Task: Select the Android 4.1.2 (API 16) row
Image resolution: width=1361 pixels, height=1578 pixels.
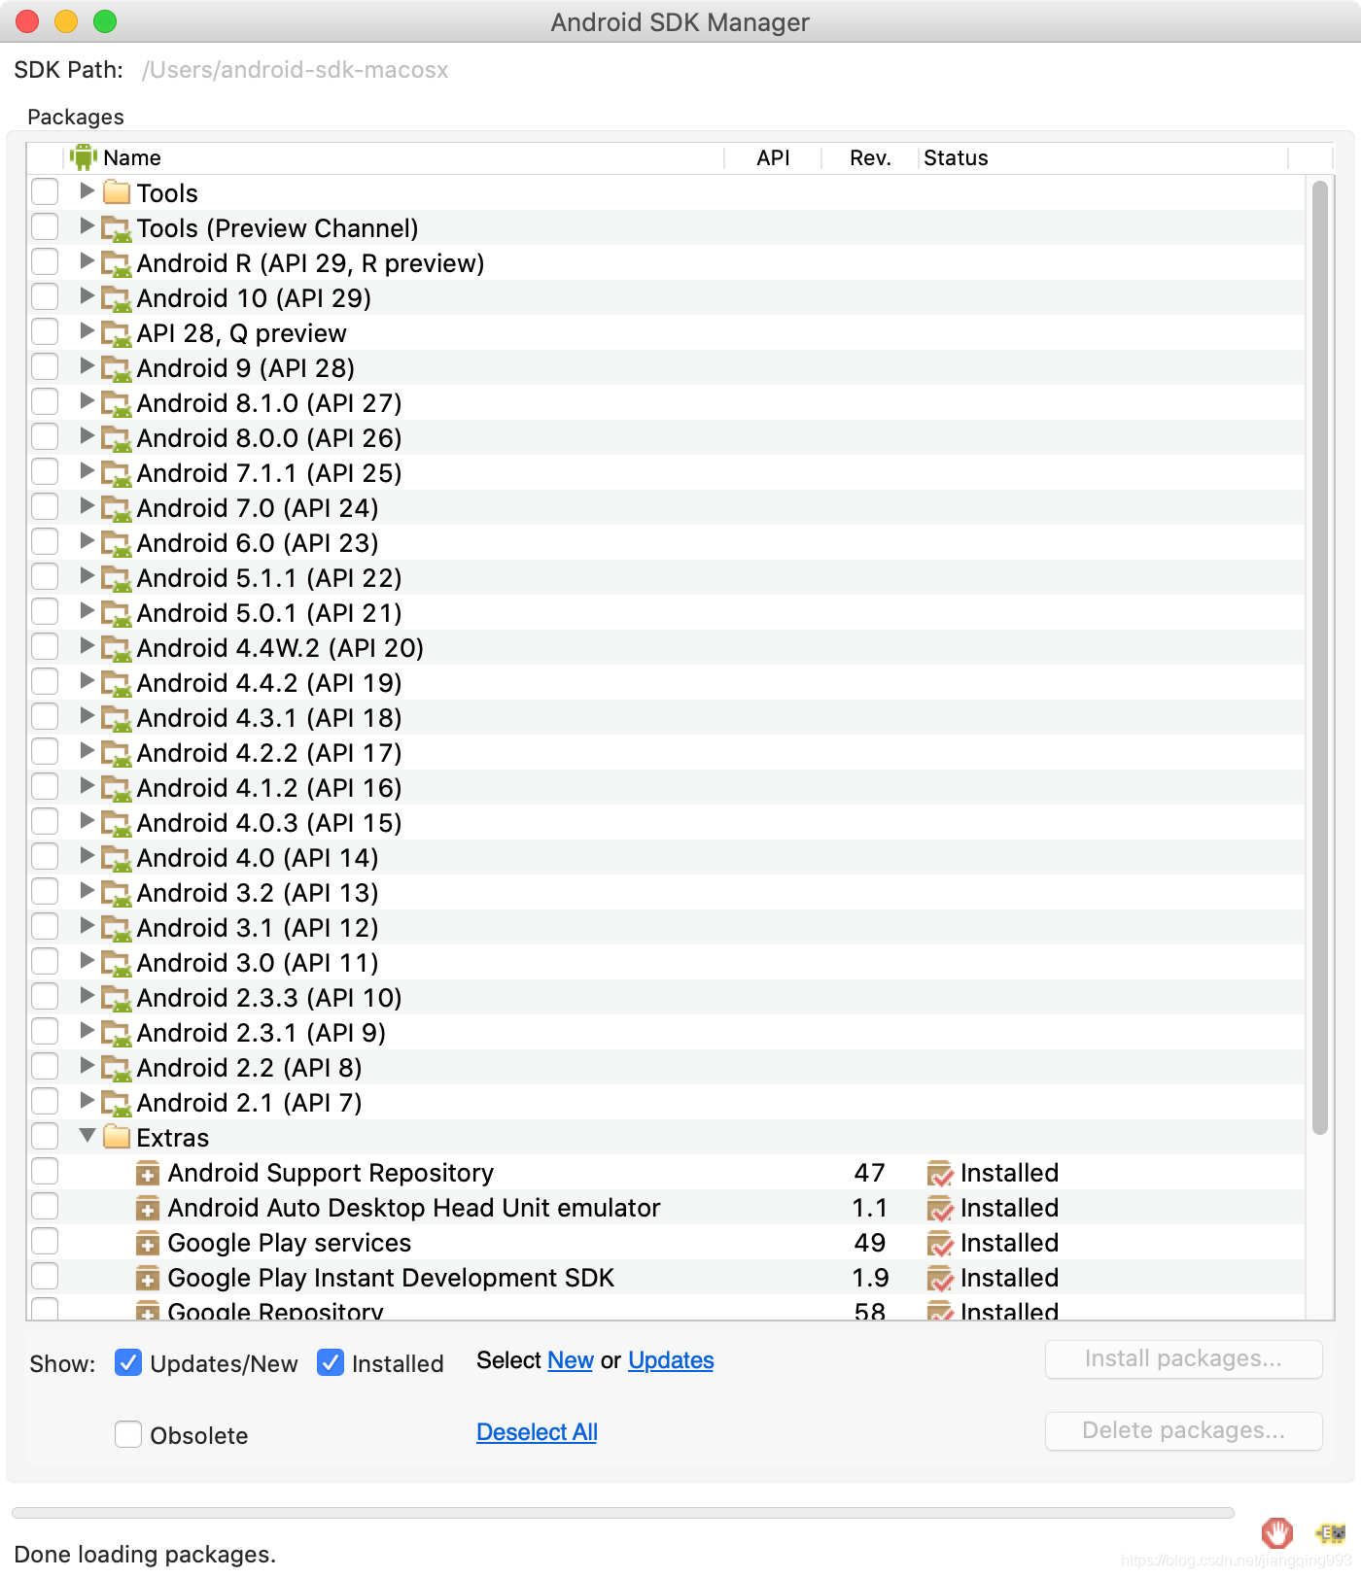Action: coord(667,788)
